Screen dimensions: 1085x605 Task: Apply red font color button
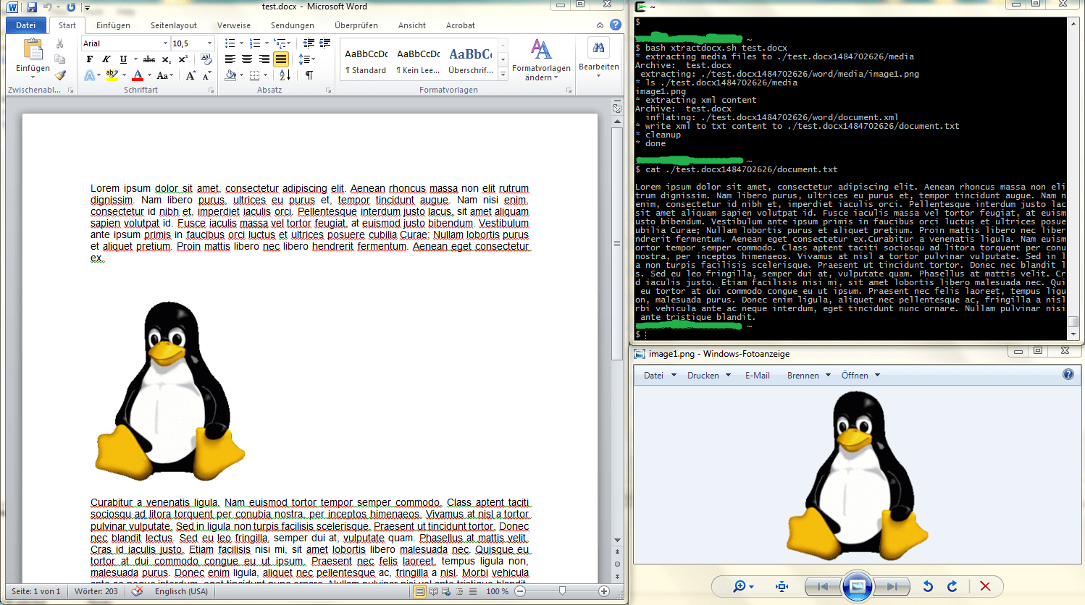point(138,75)
